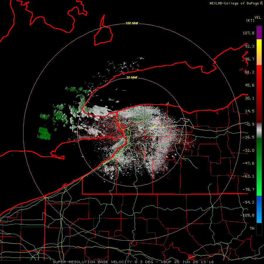The height and width of the screenshot is (264, 264).
Task: Pick the blue segment of the color bar
Action: pos(259,209)
